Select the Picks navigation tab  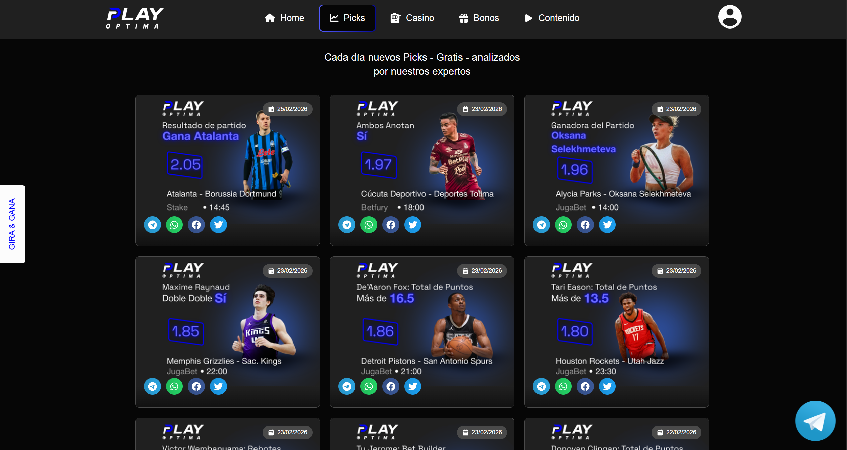coord(347,18)
